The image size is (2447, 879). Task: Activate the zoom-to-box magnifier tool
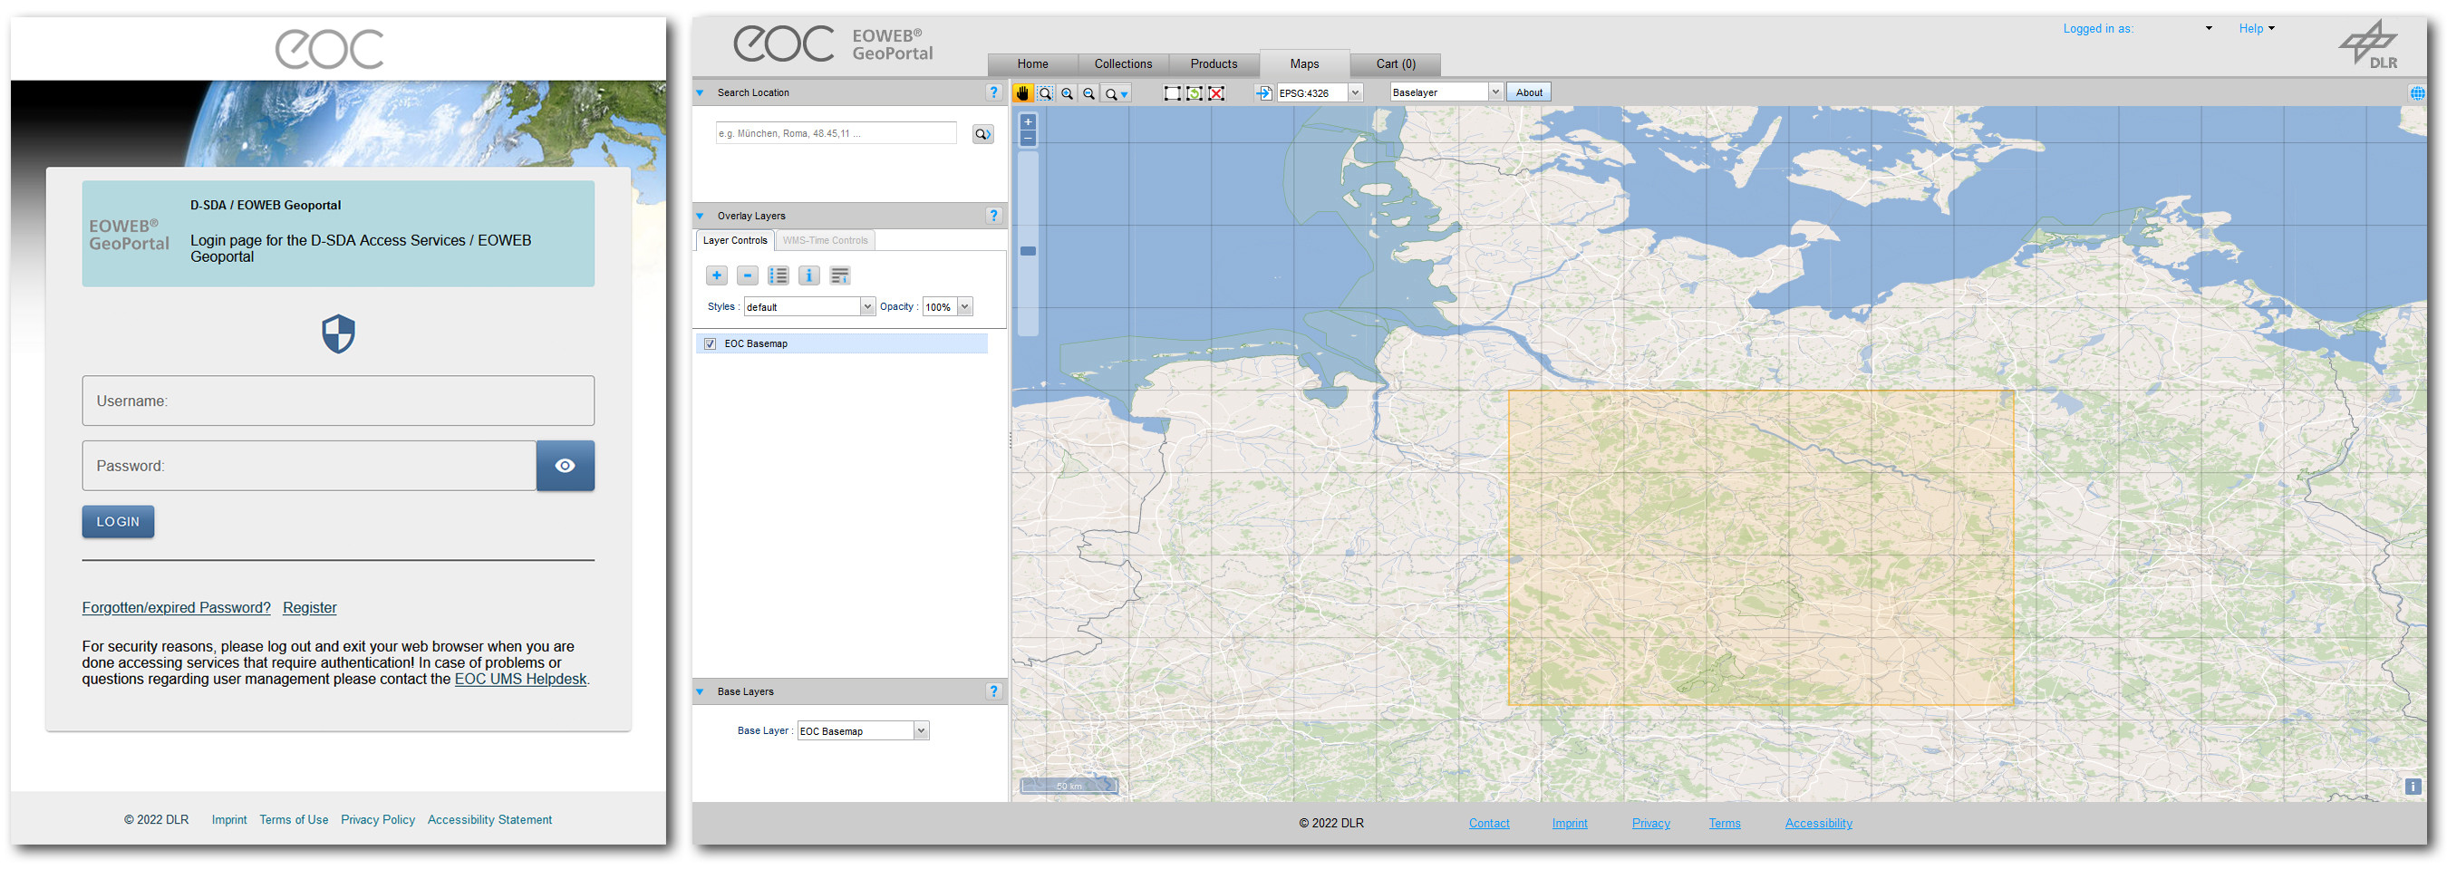click(1045, 93)
